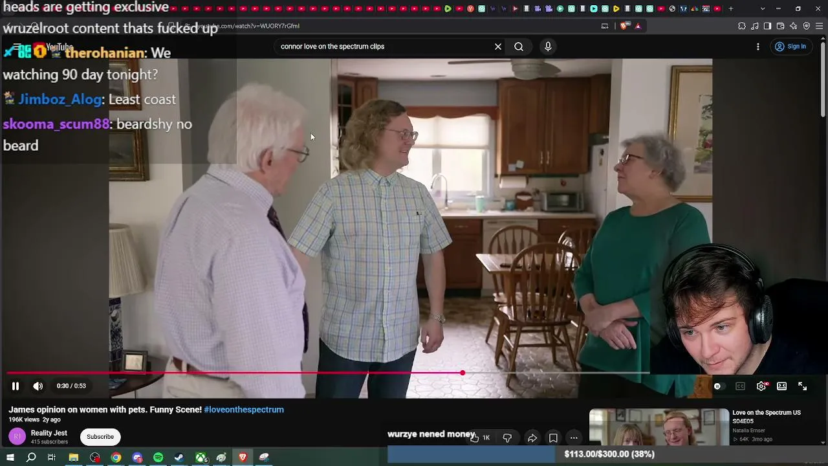Open the Brave Shields lion icon
The width and height of the screenshot is (828, 466).
[624, 26]
